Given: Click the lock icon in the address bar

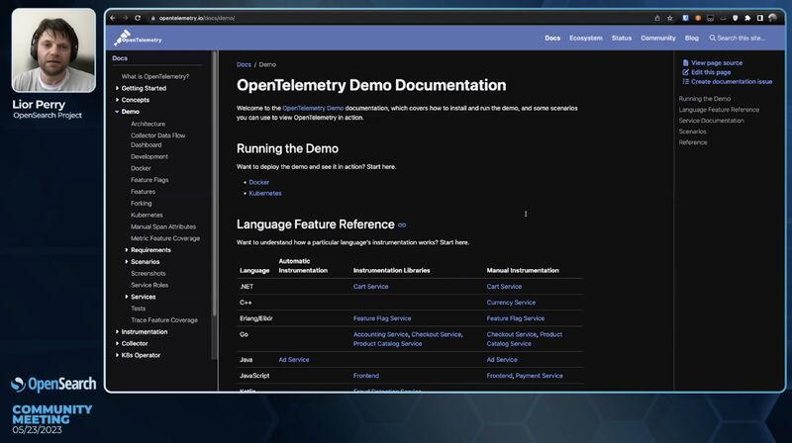Looking at the screenshot, I should pos(152,18).
